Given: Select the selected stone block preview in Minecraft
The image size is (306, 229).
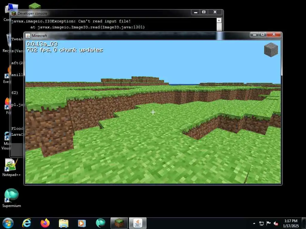Looking at the screenshot, I should coord(271,50).
